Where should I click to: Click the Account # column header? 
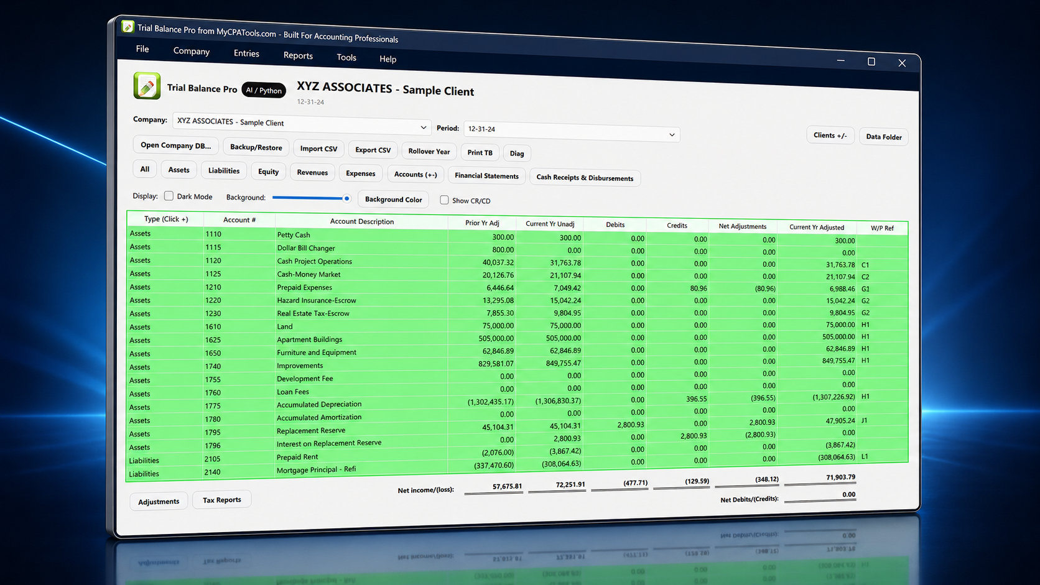pyautogui.click(x=239, y=220)
